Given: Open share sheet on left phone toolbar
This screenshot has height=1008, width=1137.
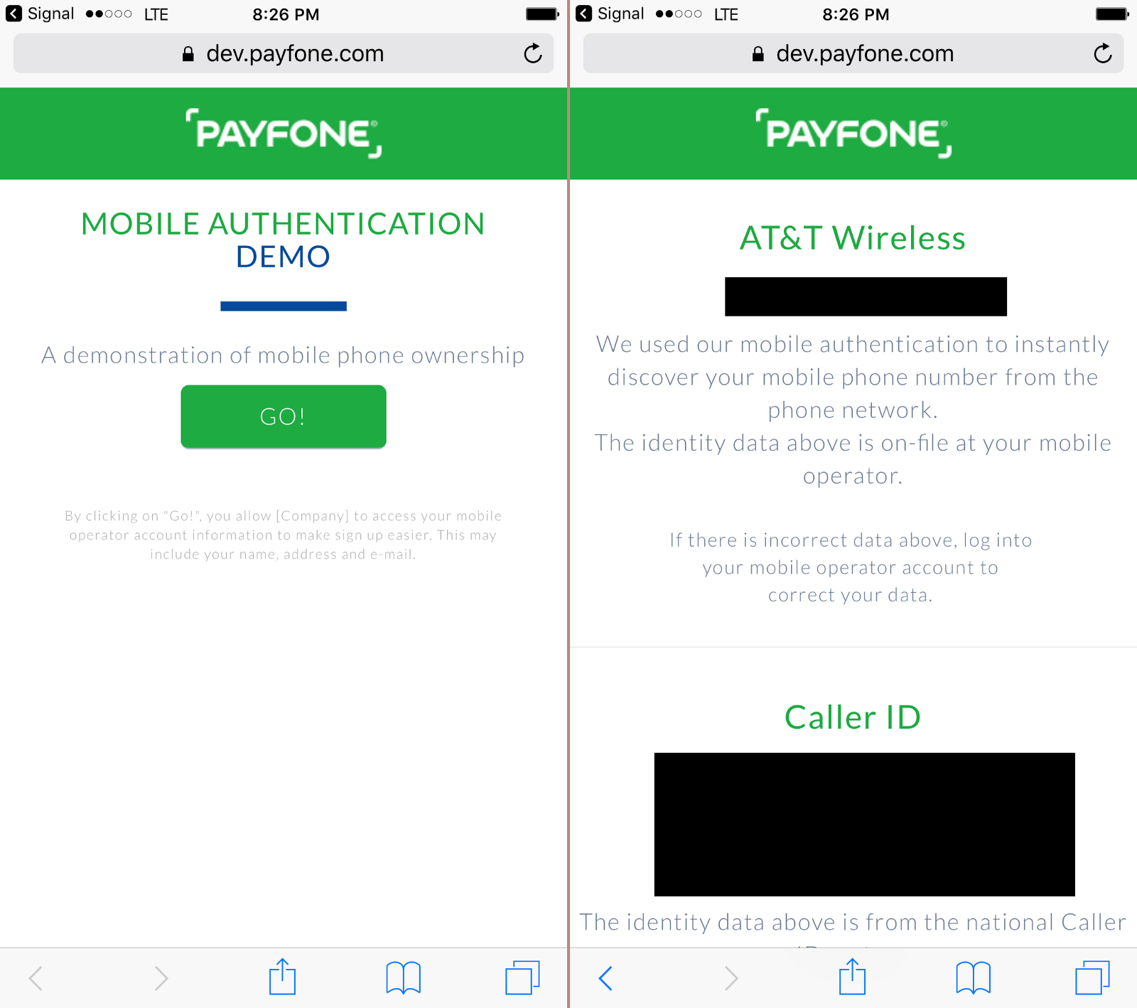Looking at the screenshot, I should (282, 977).
